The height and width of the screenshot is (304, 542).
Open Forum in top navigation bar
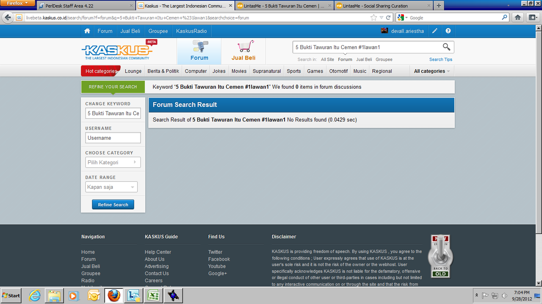pyautogui.click(x=105, y=31)
